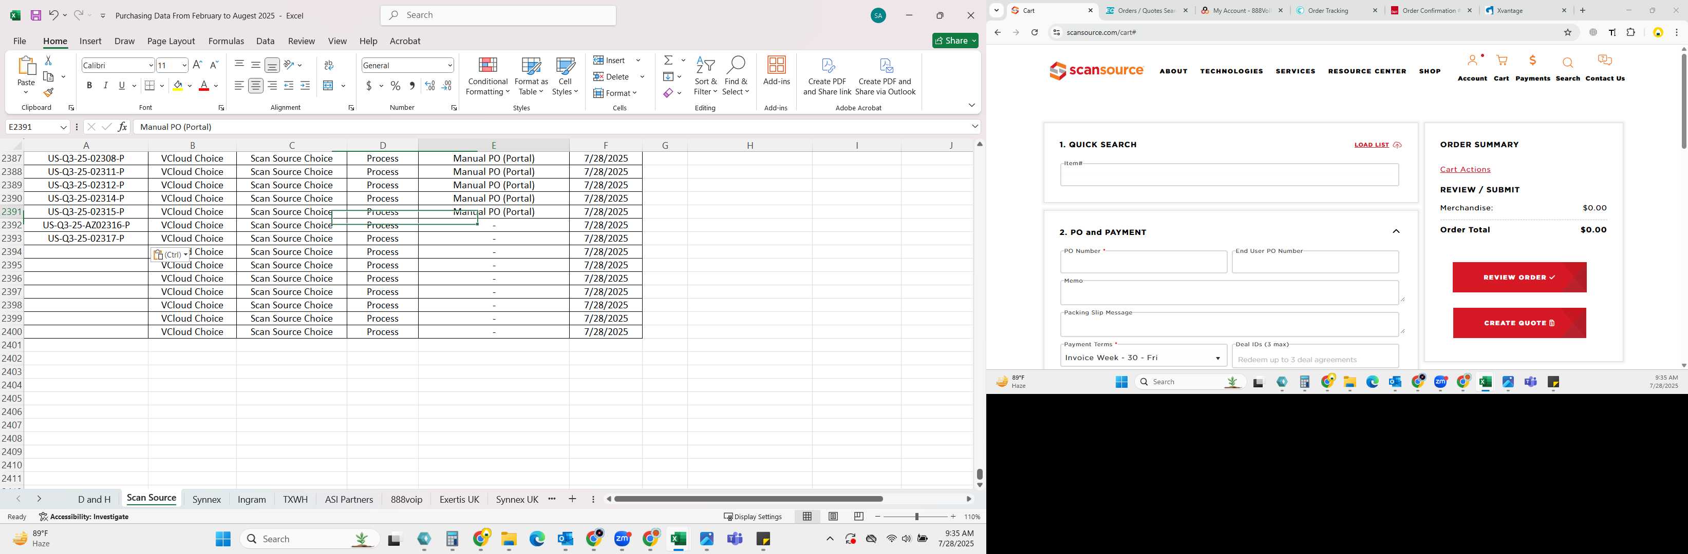
Task: Apply the yellow fill color
Action: (178, 86)
